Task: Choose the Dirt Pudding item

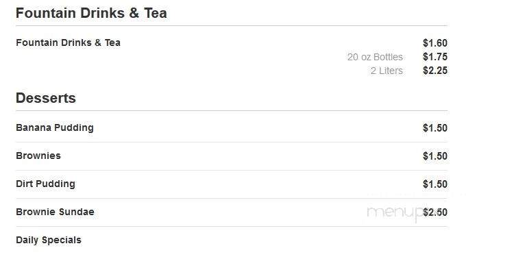Action: tap(45, 184)
